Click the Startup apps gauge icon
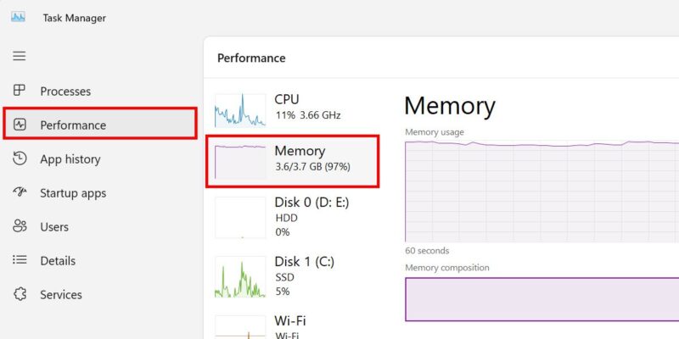This screenshot has width=679, height=339. pyautogui.click(x=20, y=192)
